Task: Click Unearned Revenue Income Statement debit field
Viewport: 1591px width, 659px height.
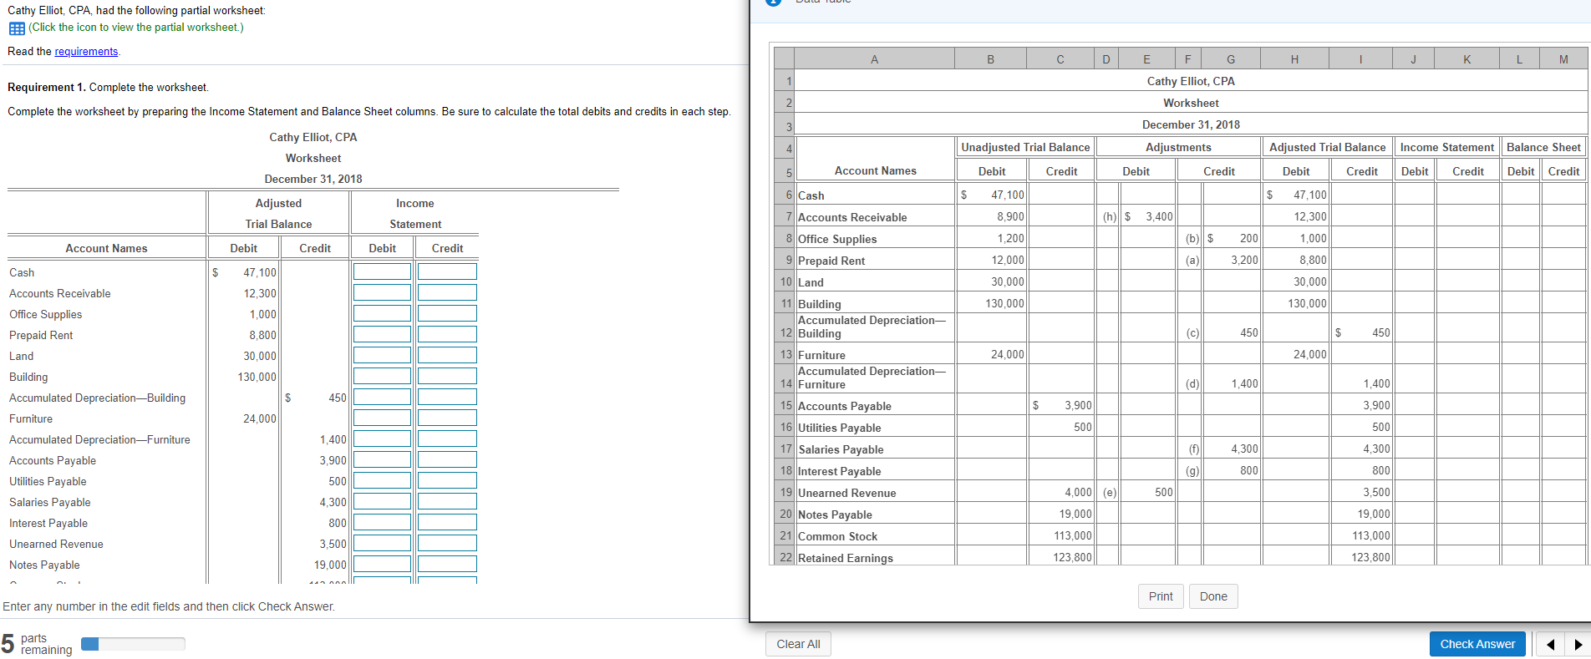Action: [x=382, y=543]
